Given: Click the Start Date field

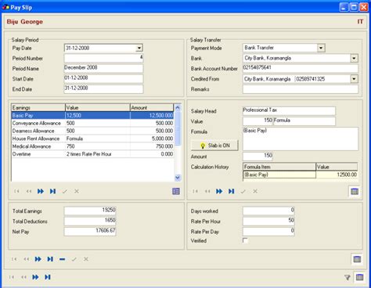Looking at the screenshot, I should pyautogui.click(x=103, y=78).
